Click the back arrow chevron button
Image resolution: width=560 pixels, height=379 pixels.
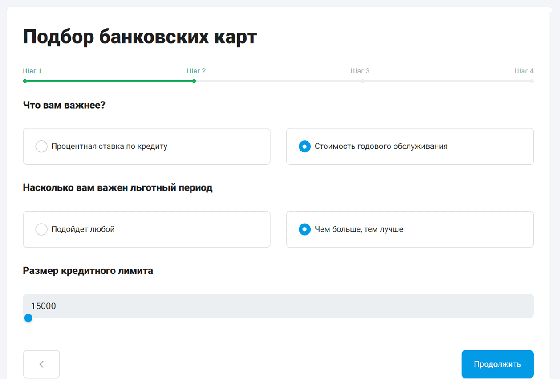click(41, 364)
